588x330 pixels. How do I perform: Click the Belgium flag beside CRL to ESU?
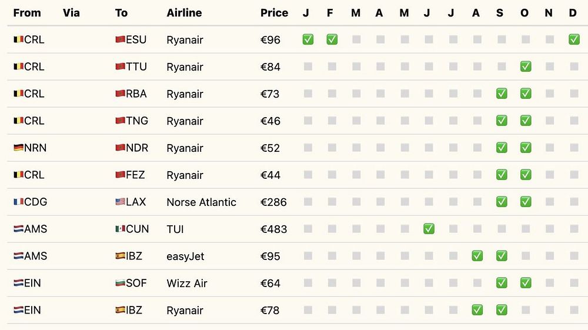coord(18,40)
